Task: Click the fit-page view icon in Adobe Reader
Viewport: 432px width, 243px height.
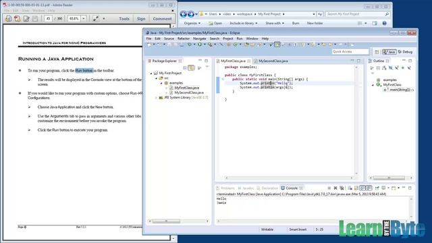Action: [96, 19]
